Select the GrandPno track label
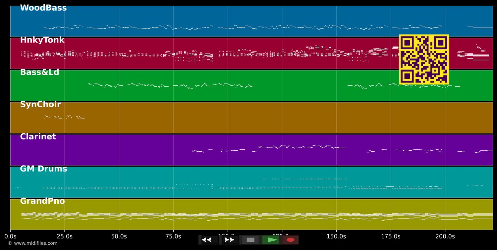This screenshot has width=497, height=250. pos(42,201)
